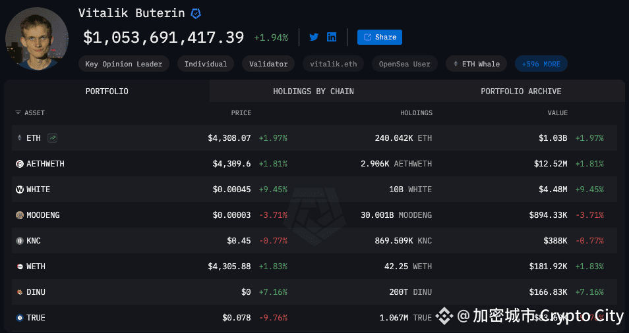Open Vitalik's Twitter profile icon
Viewport: 629px width, 333px height.
click(314, 38)
